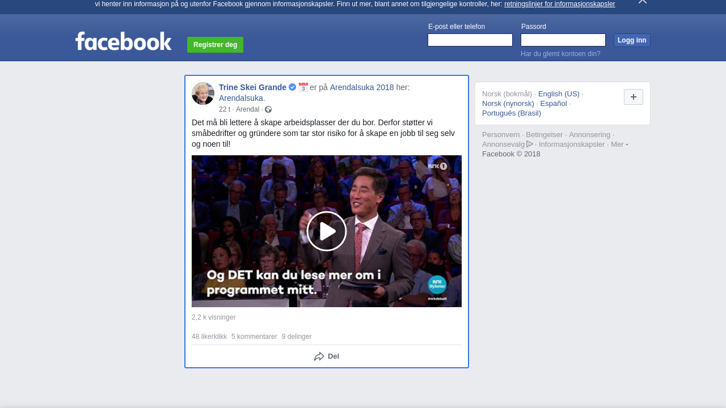Open the '5 kommentarer' comments
726x408 pixels.
pyautogui.click(x=254, y=337)
